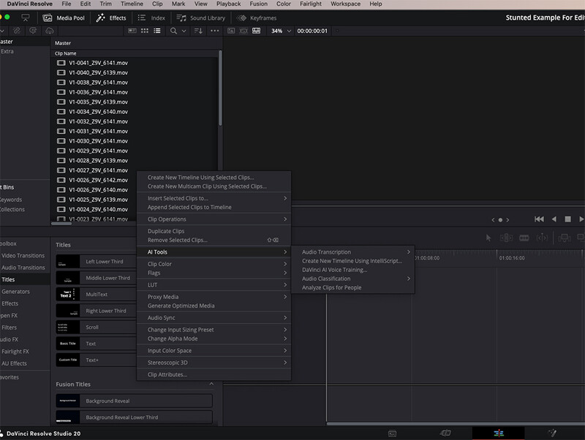Open the Fusion menu in menu bar
This screenshot has height=440, width=585.
[x=258, y=4]
